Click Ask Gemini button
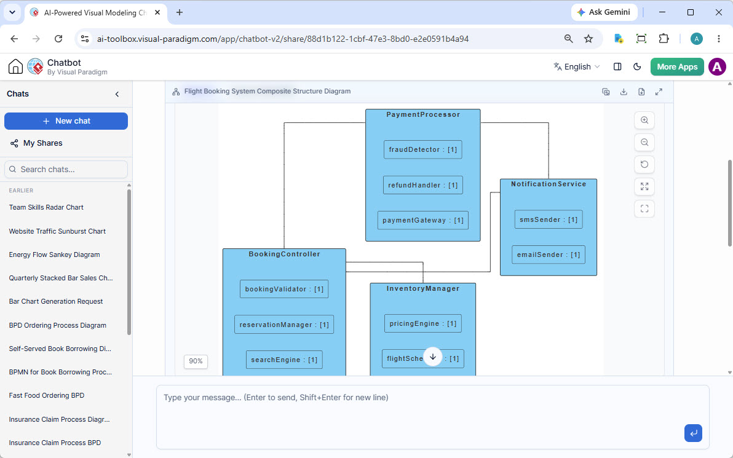This screenshot has height=458, width=733. tap(603, 12)
